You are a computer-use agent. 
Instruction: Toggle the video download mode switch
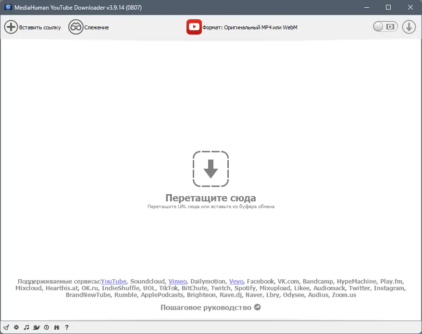tap(385, 27)
